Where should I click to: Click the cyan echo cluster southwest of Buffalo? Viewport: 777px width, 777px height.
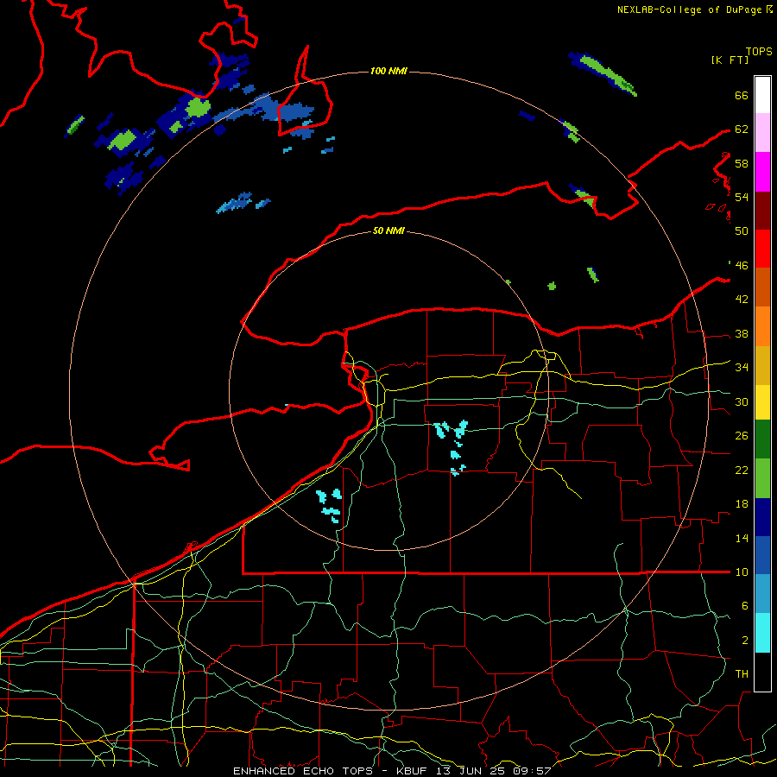[329, 505]
